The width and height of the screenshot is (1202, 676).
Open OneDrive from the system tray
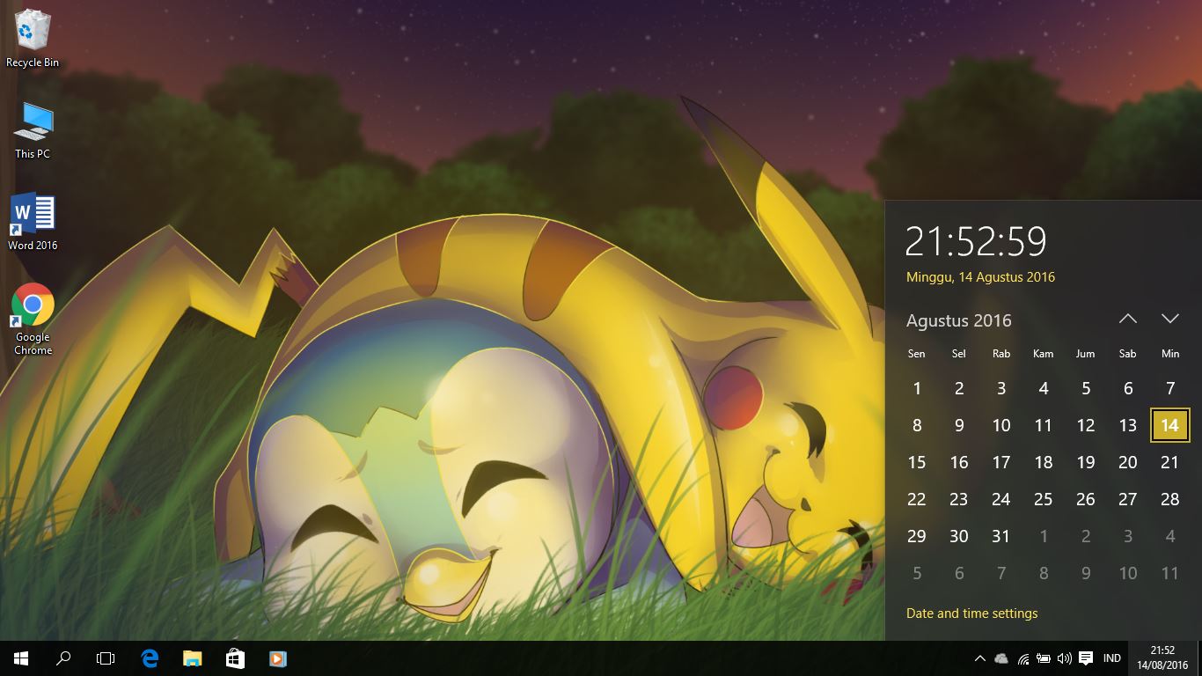click(1001, 658)
